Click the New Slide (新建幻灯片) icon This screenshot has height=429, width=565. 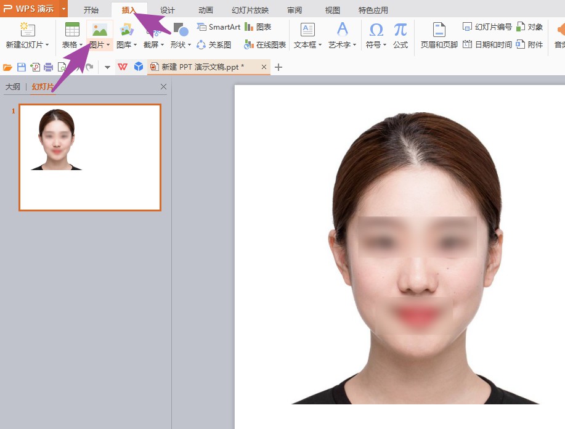pos(28,30)
